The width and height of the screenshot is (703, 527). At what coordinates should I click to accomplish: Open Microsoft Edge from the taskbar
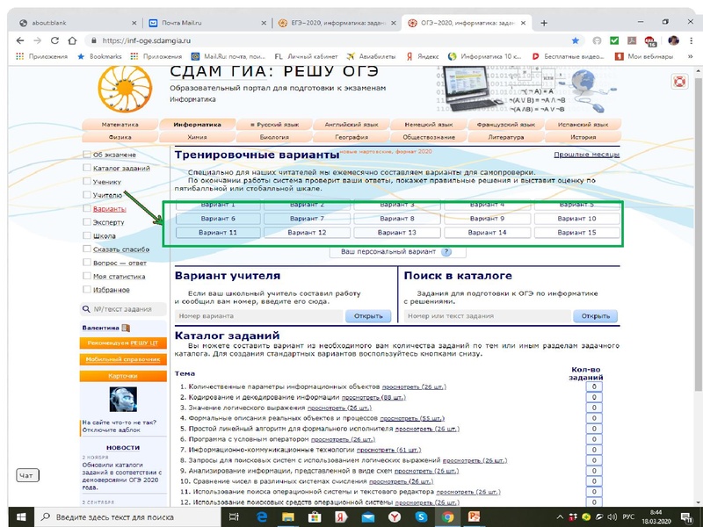(x=260, y=516)
